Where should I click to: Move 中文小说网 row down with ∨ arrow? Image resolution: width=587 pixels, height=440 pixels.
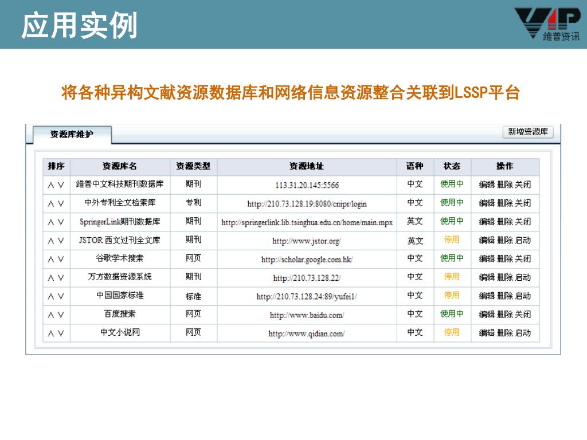click(61, 333)
